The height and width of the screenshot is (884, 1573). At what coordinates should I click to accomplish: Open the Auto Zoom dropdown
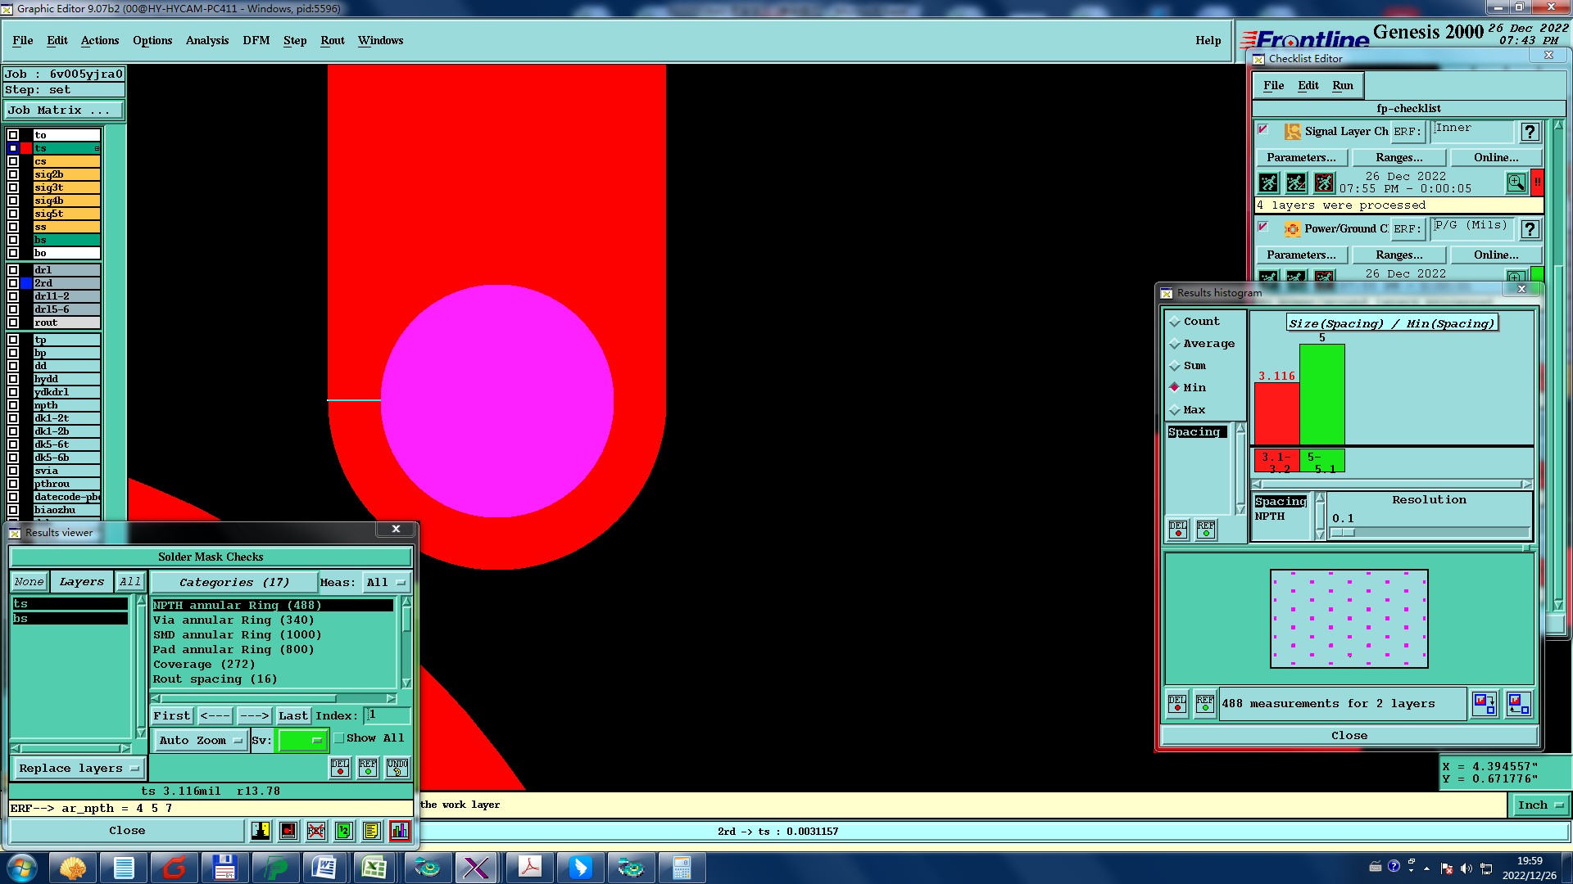coord(201,740)
